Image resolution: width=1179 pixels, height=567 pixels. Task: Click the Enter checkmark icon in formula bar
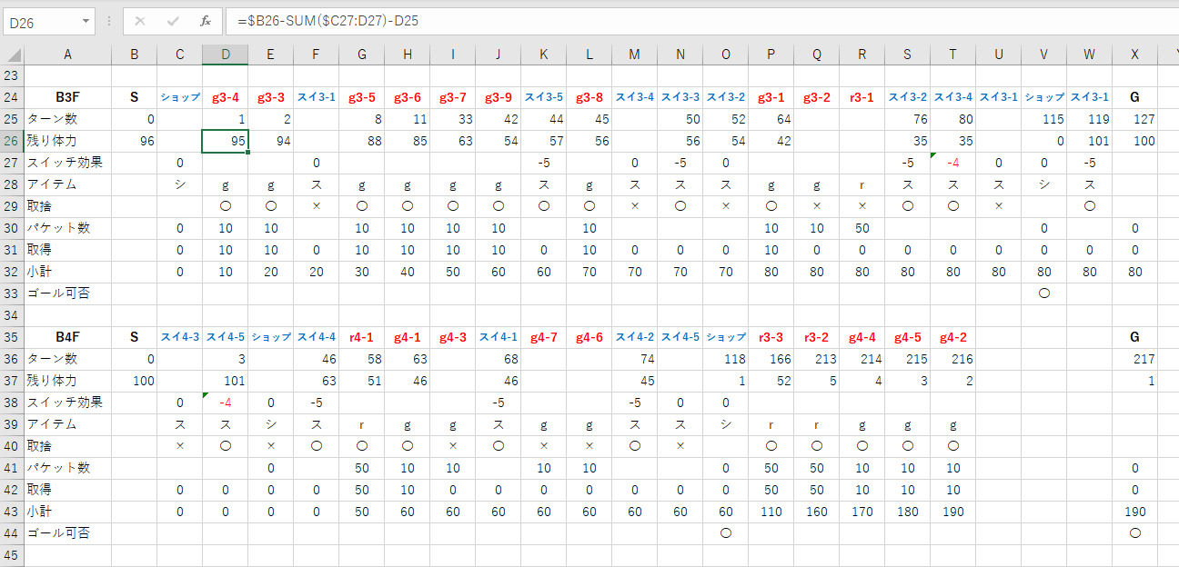pyautogui.click(x=173, y=20)
